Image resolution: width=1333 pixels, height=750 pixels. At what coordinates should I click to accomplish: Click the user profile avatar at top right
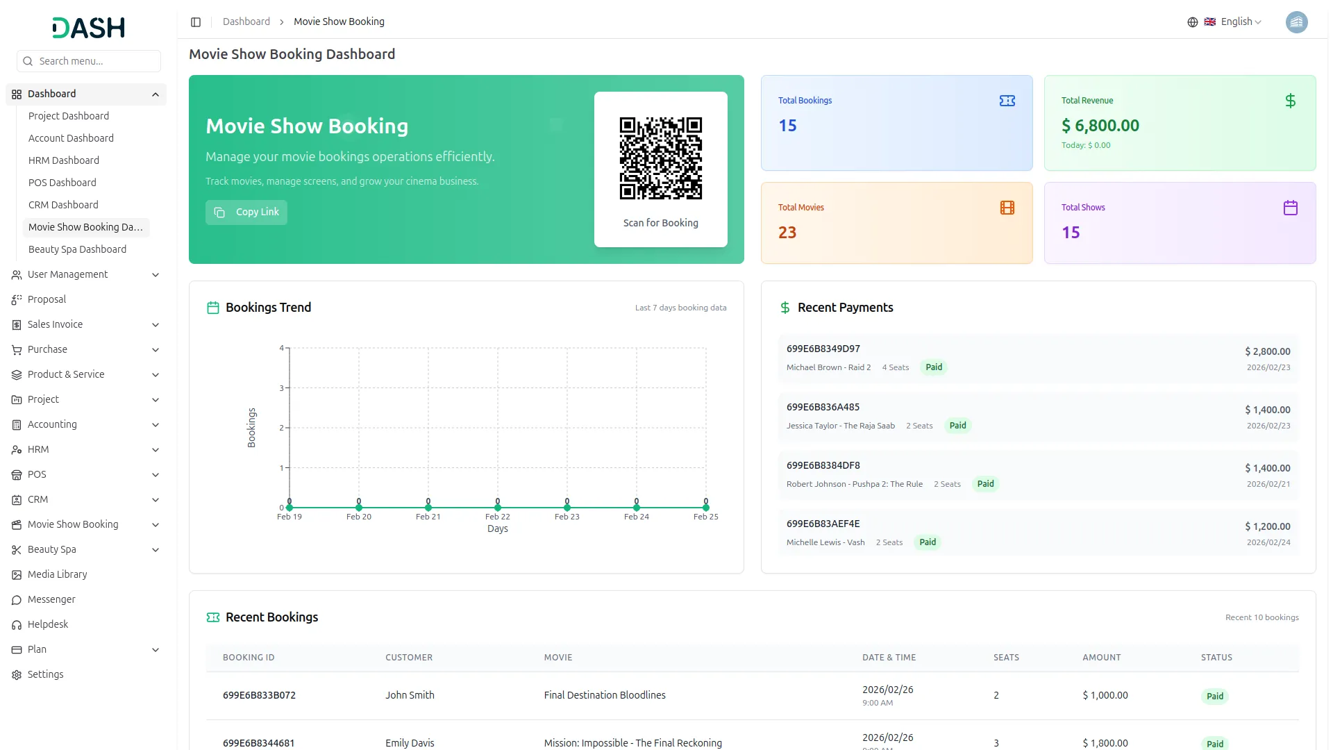pyautogui.click(x=1297, y=22)
